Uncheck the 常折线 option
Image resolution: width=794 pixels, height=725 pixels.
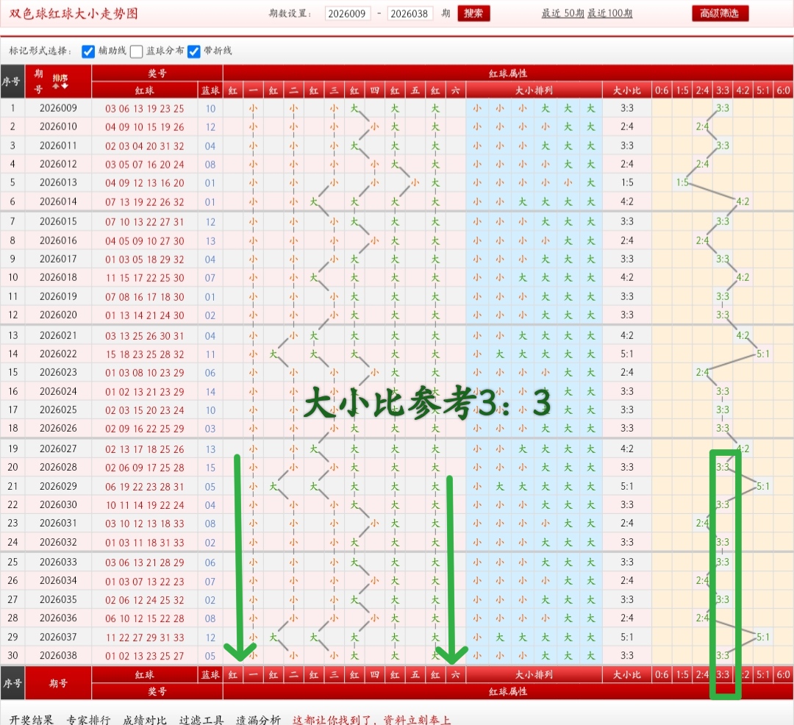195,51
